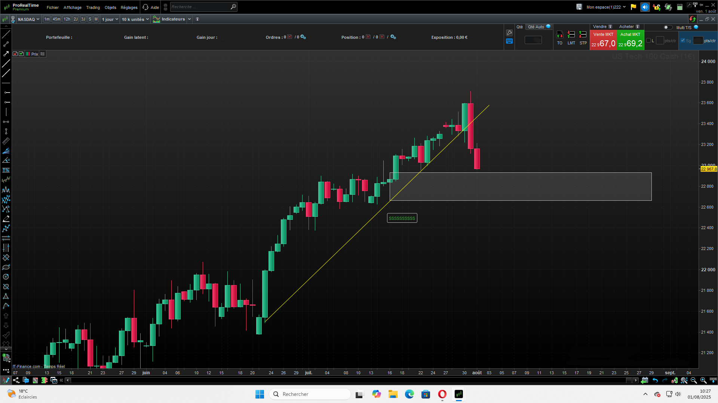
Task: Open the Trading menu
Action: (x=93, y=7)
